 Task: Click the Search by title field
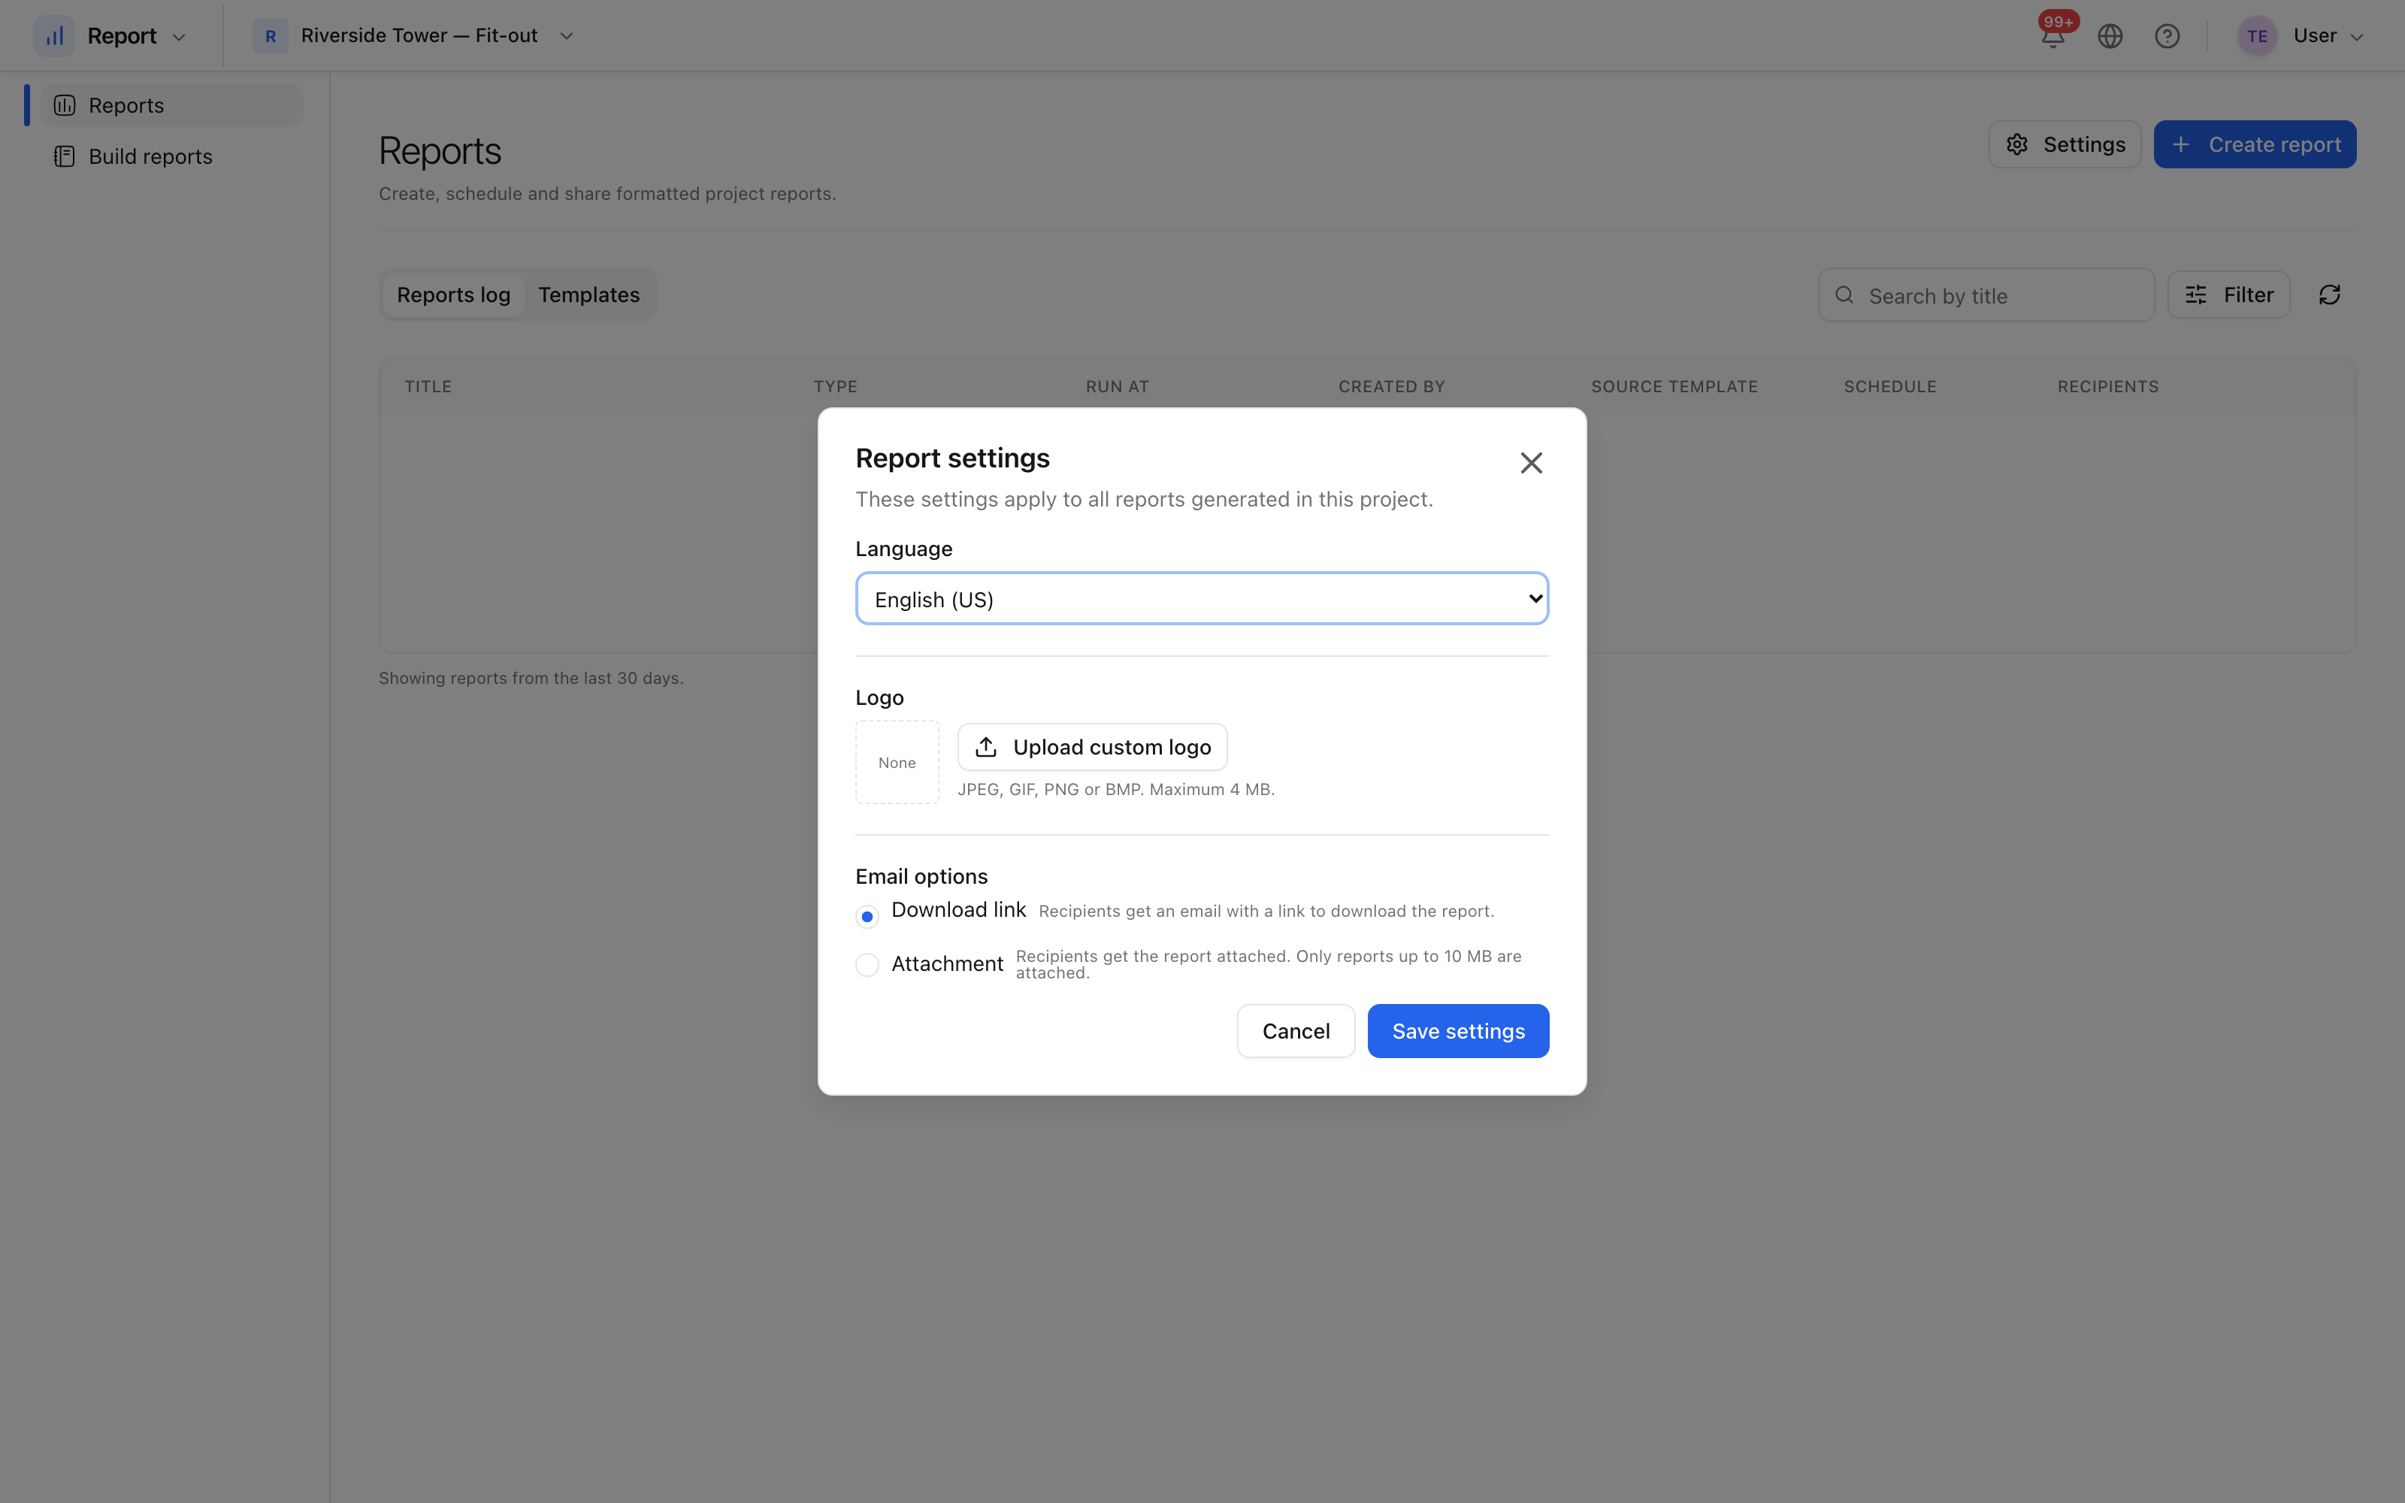1986,295
